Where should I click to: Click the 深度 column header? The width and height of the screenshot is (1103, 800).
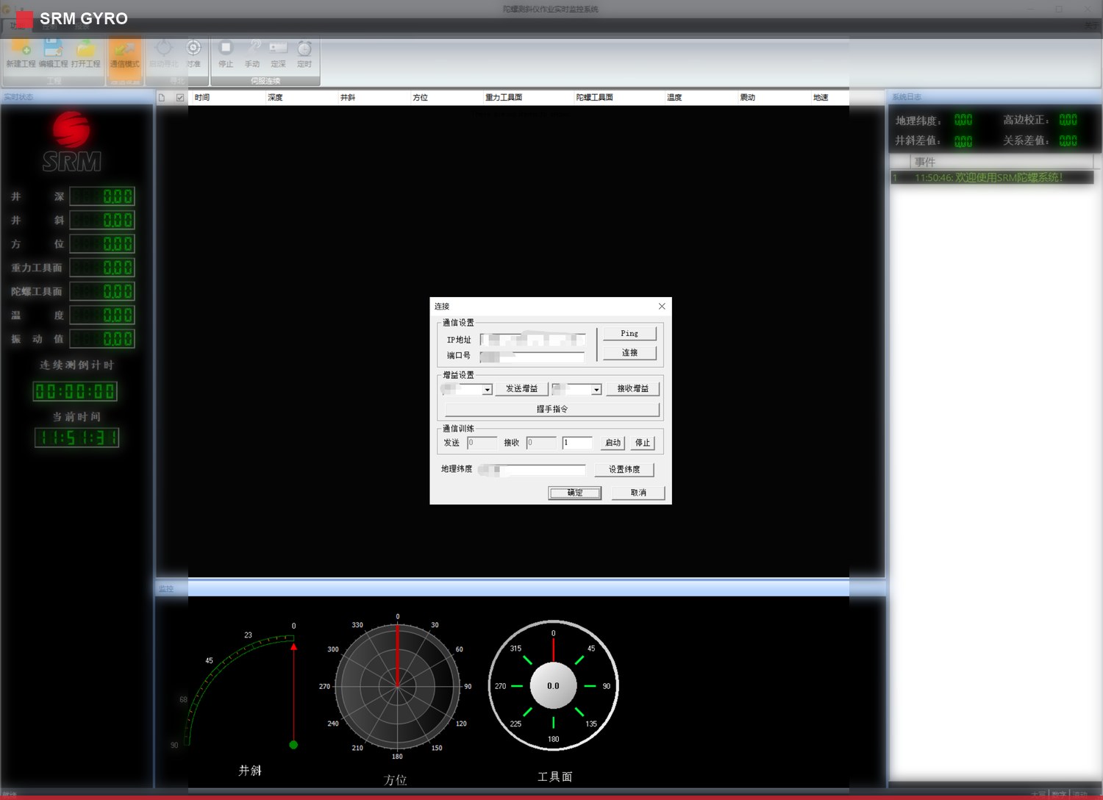tap(301, 97)
